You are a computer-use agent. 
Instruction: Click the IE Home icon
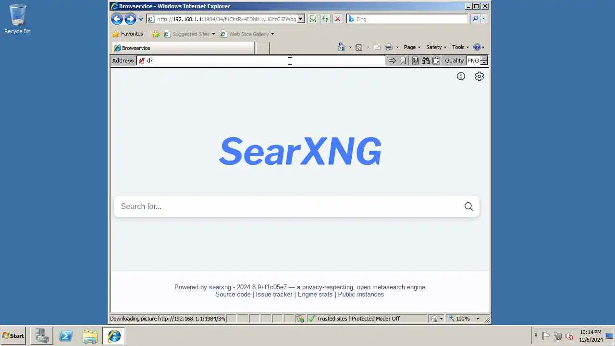(x=342, y=47)
